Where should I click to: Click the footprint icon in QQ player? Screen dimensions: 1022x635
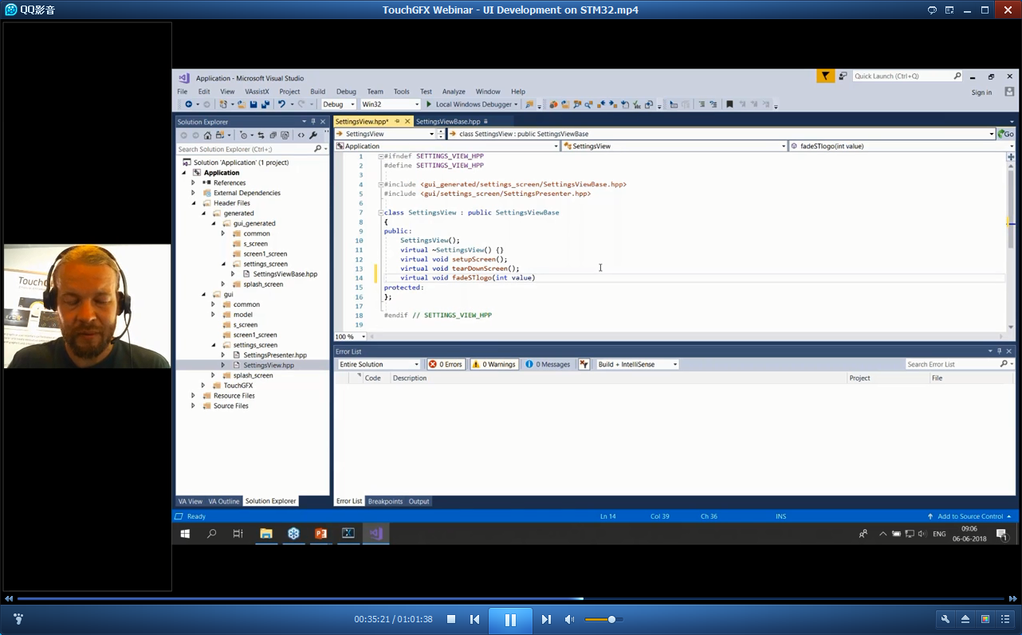pyautogui.click(x=18, y=619)
